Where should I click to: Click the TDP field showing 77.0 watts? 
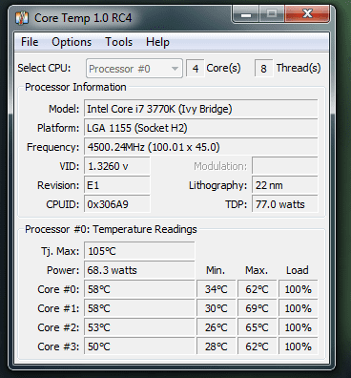coord(285,204)
